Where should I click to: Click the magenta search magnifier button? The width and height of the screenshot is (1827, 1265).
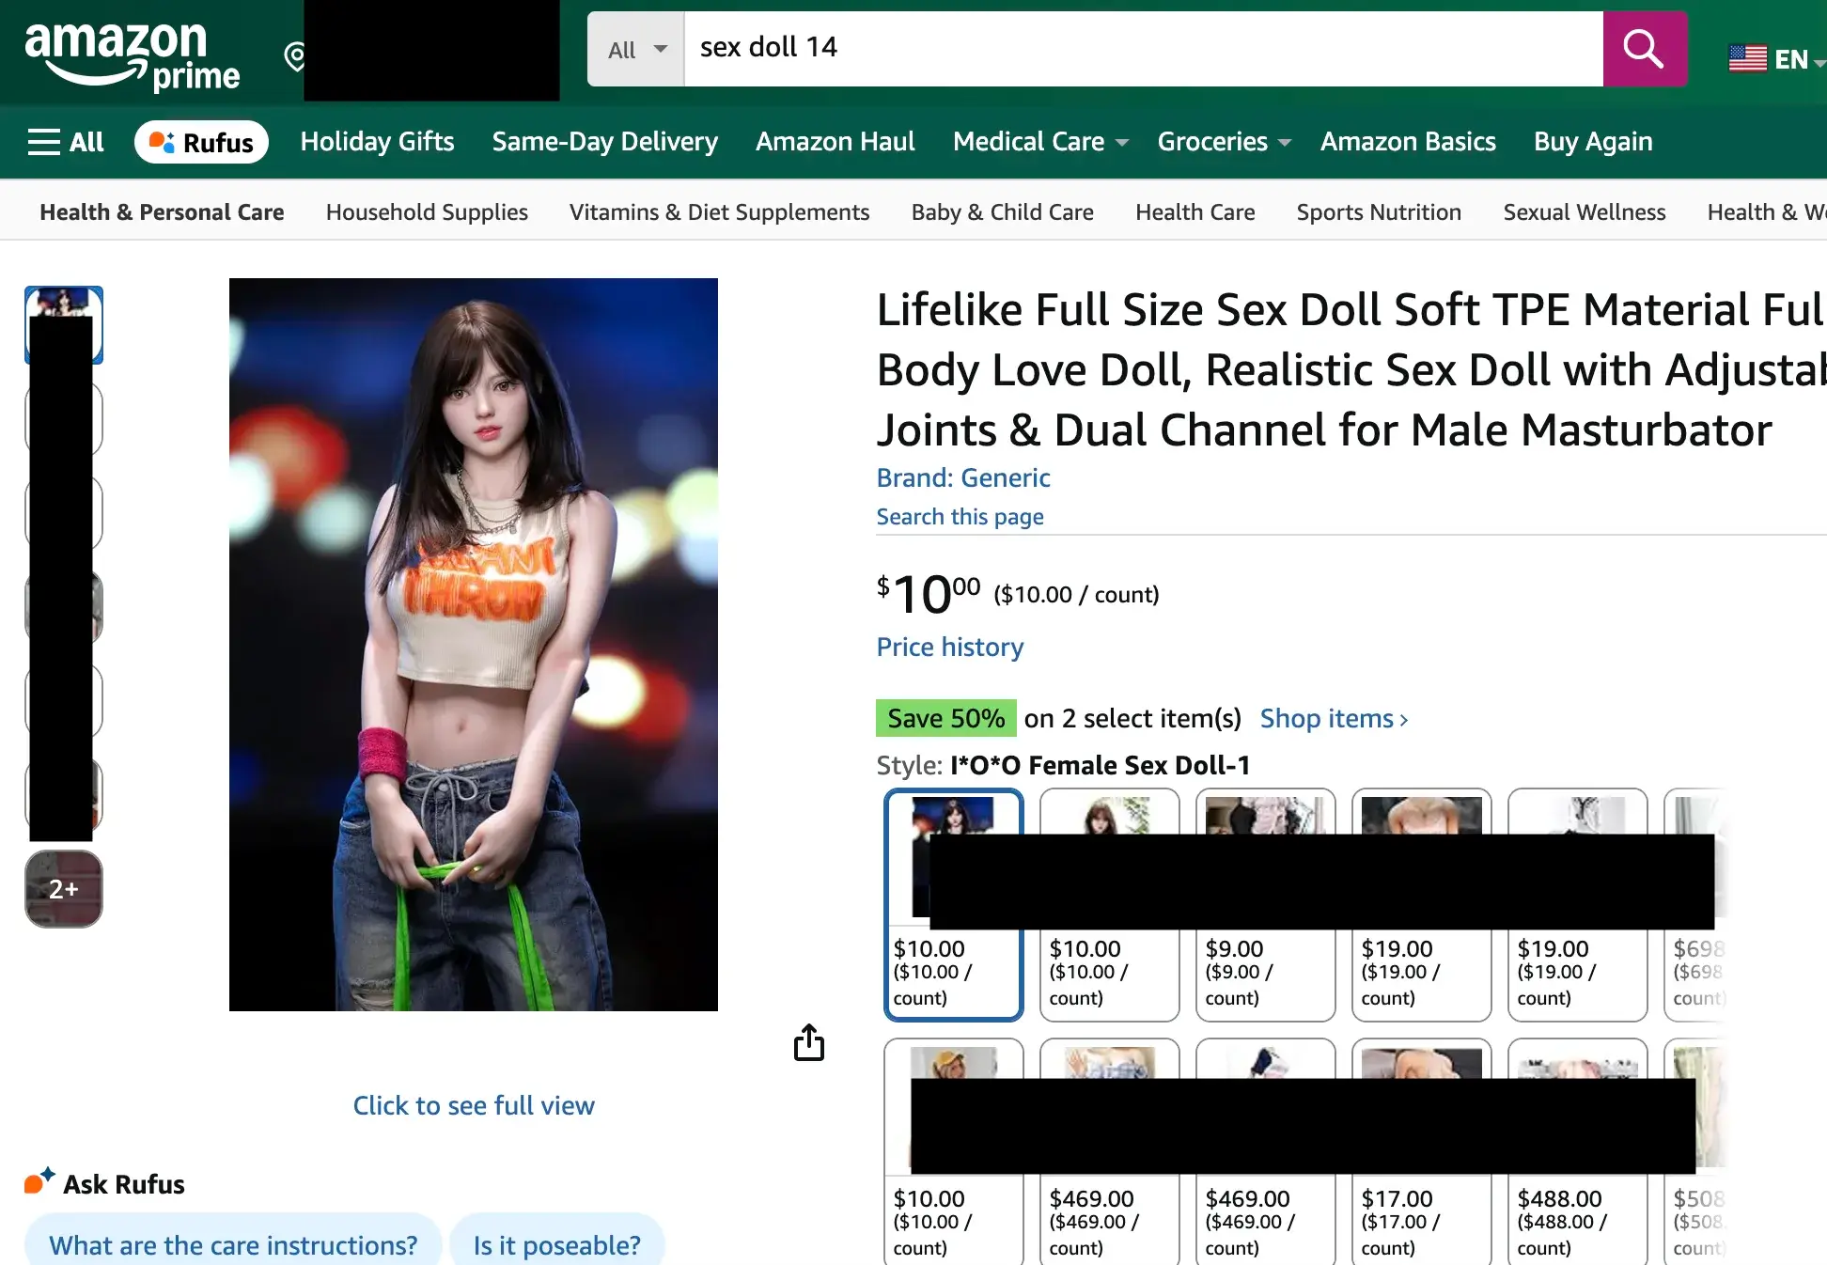[1644, 49]
